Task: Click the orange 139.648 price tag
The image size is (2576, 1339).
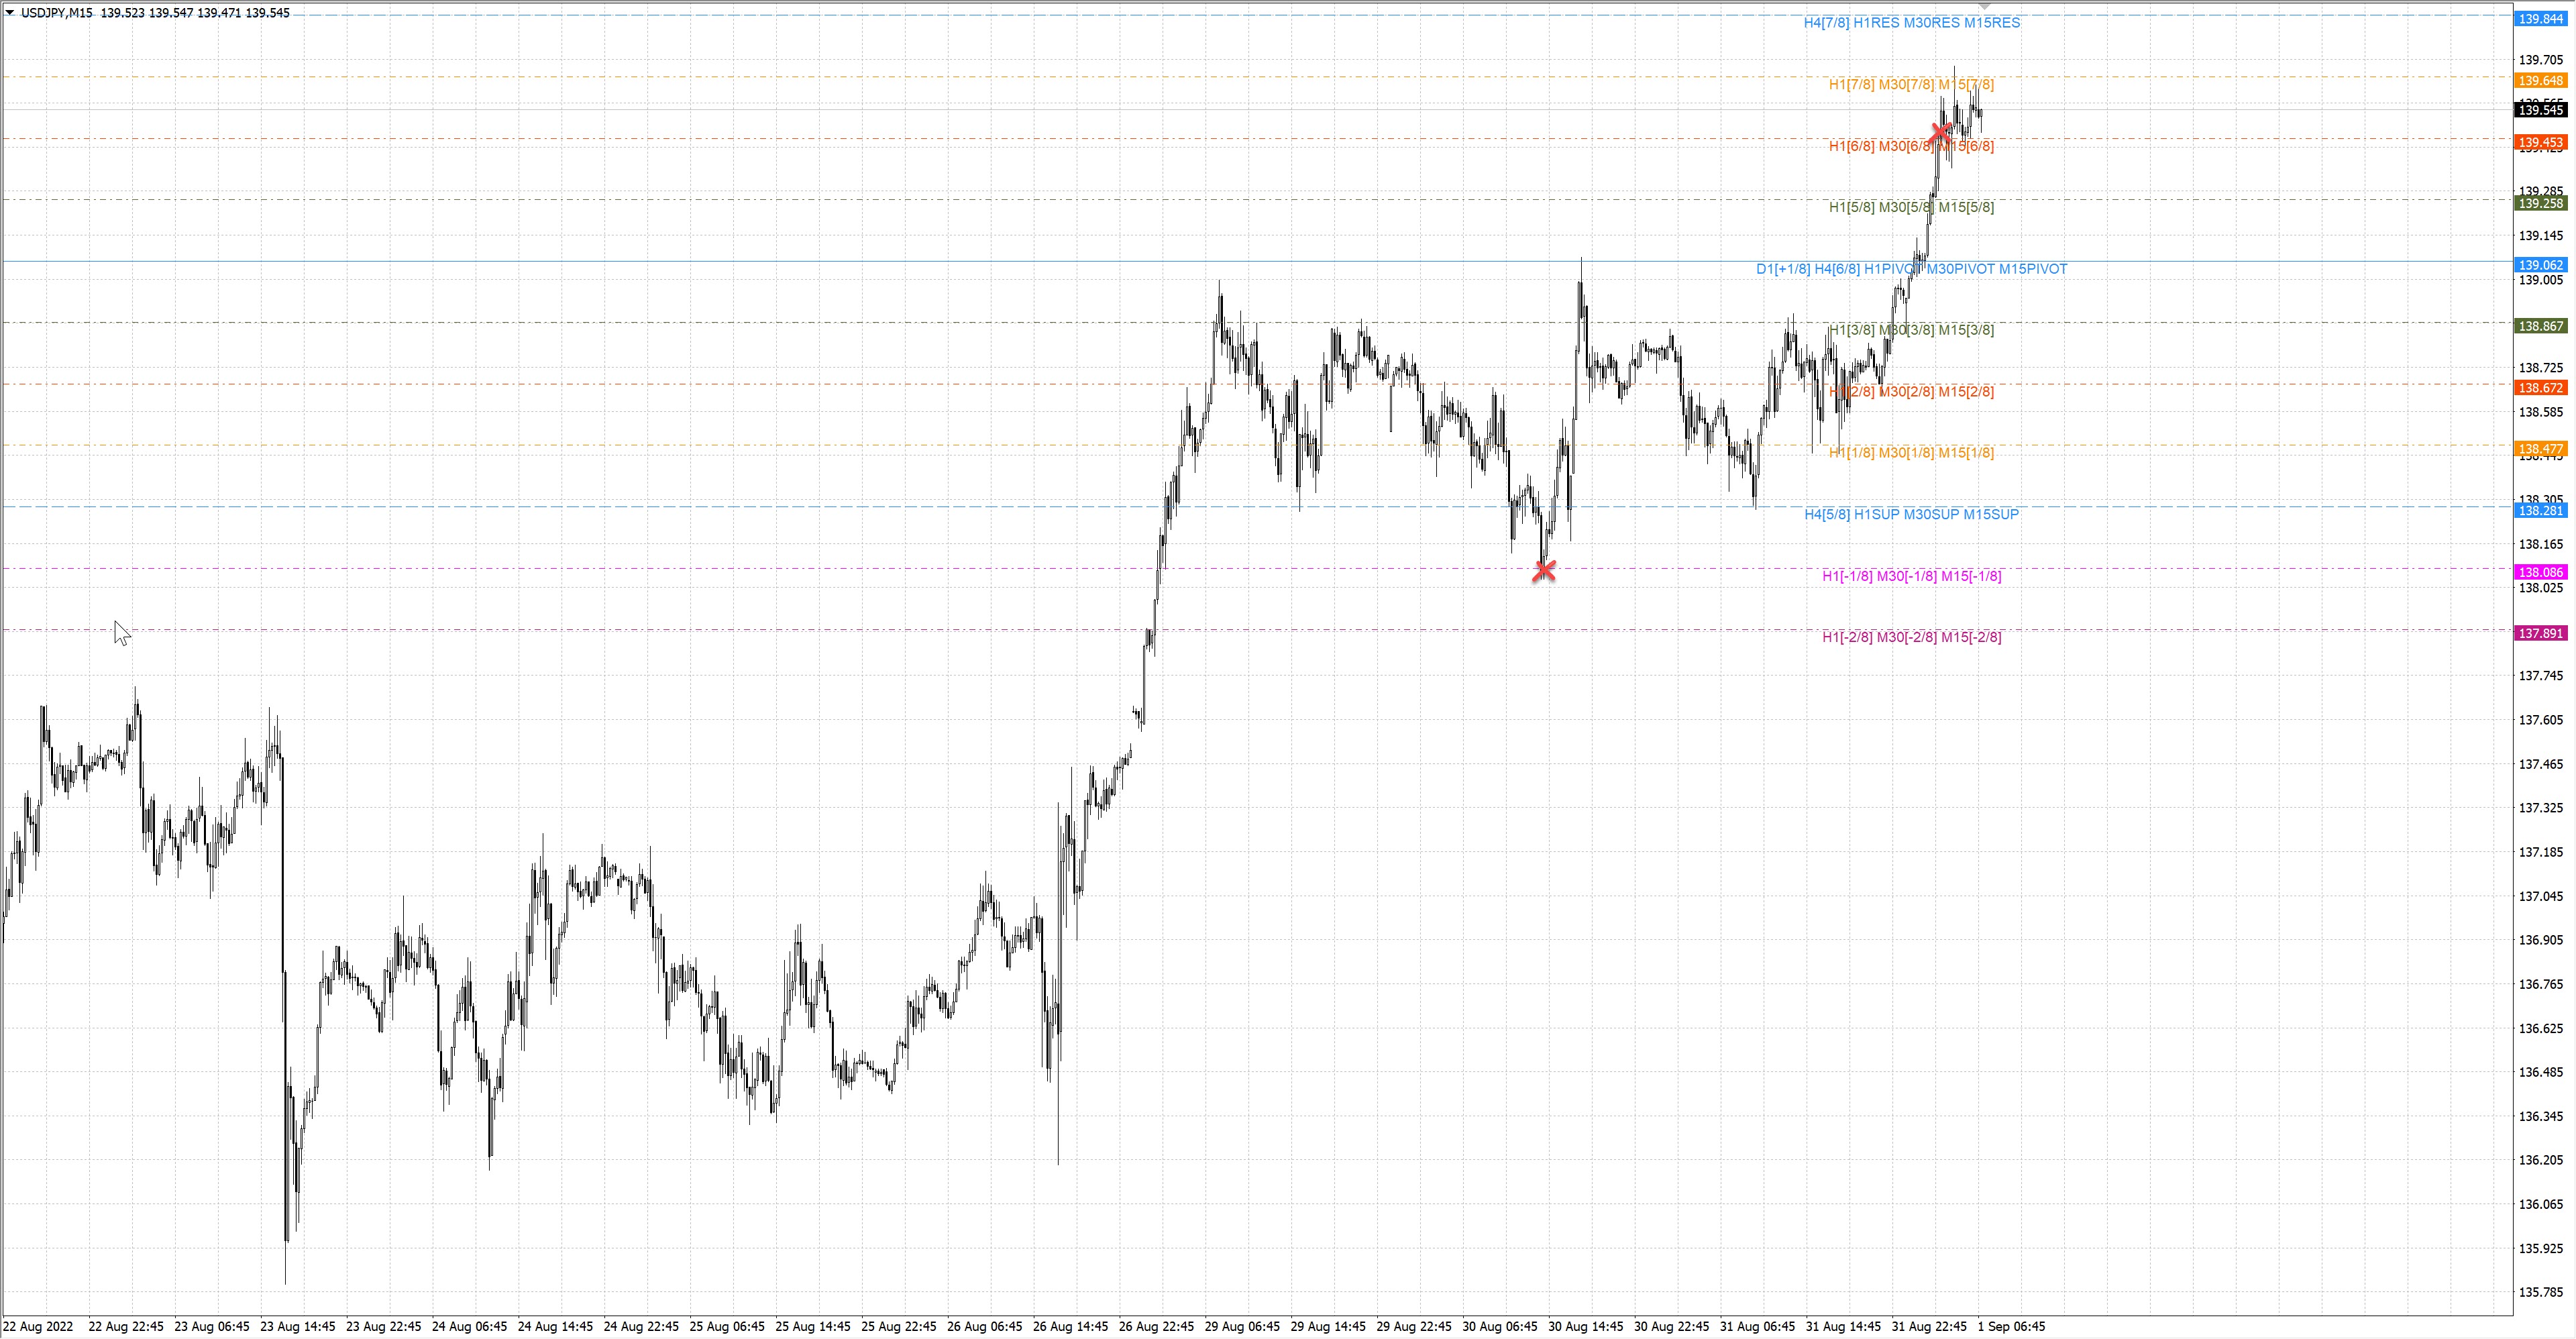Action: click(x=2541, y=81)
